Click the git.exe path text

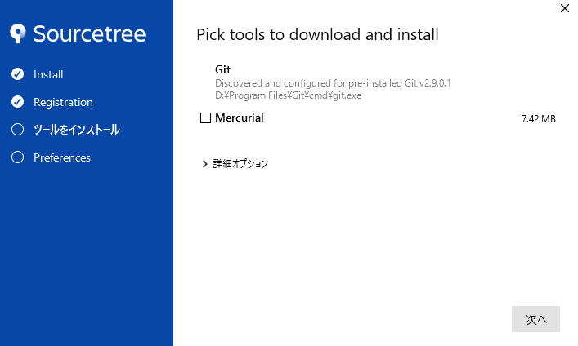click(x=288, y=95)
